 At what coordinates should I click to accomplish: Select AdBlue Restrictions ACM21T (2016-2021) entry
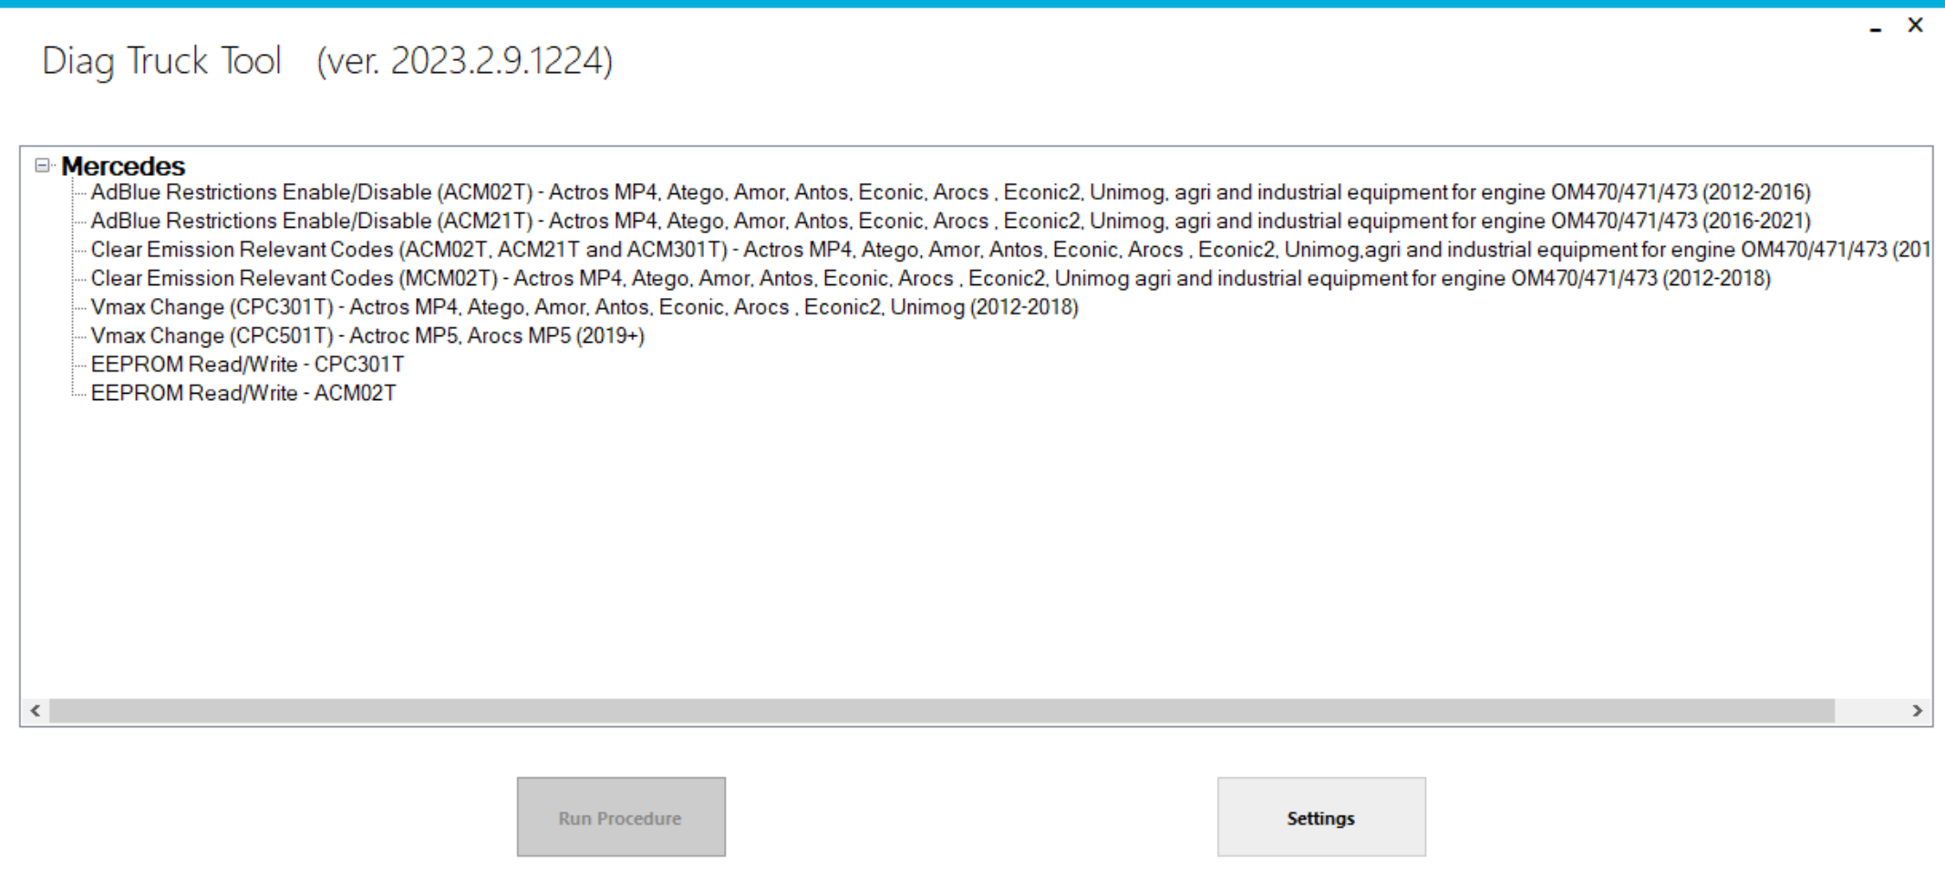click(x=950, y=221)
